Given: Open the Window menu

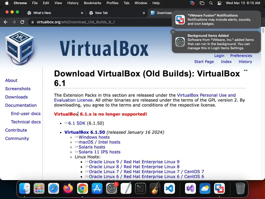Looking at the screenshot, I should click(x=141, y=3).
